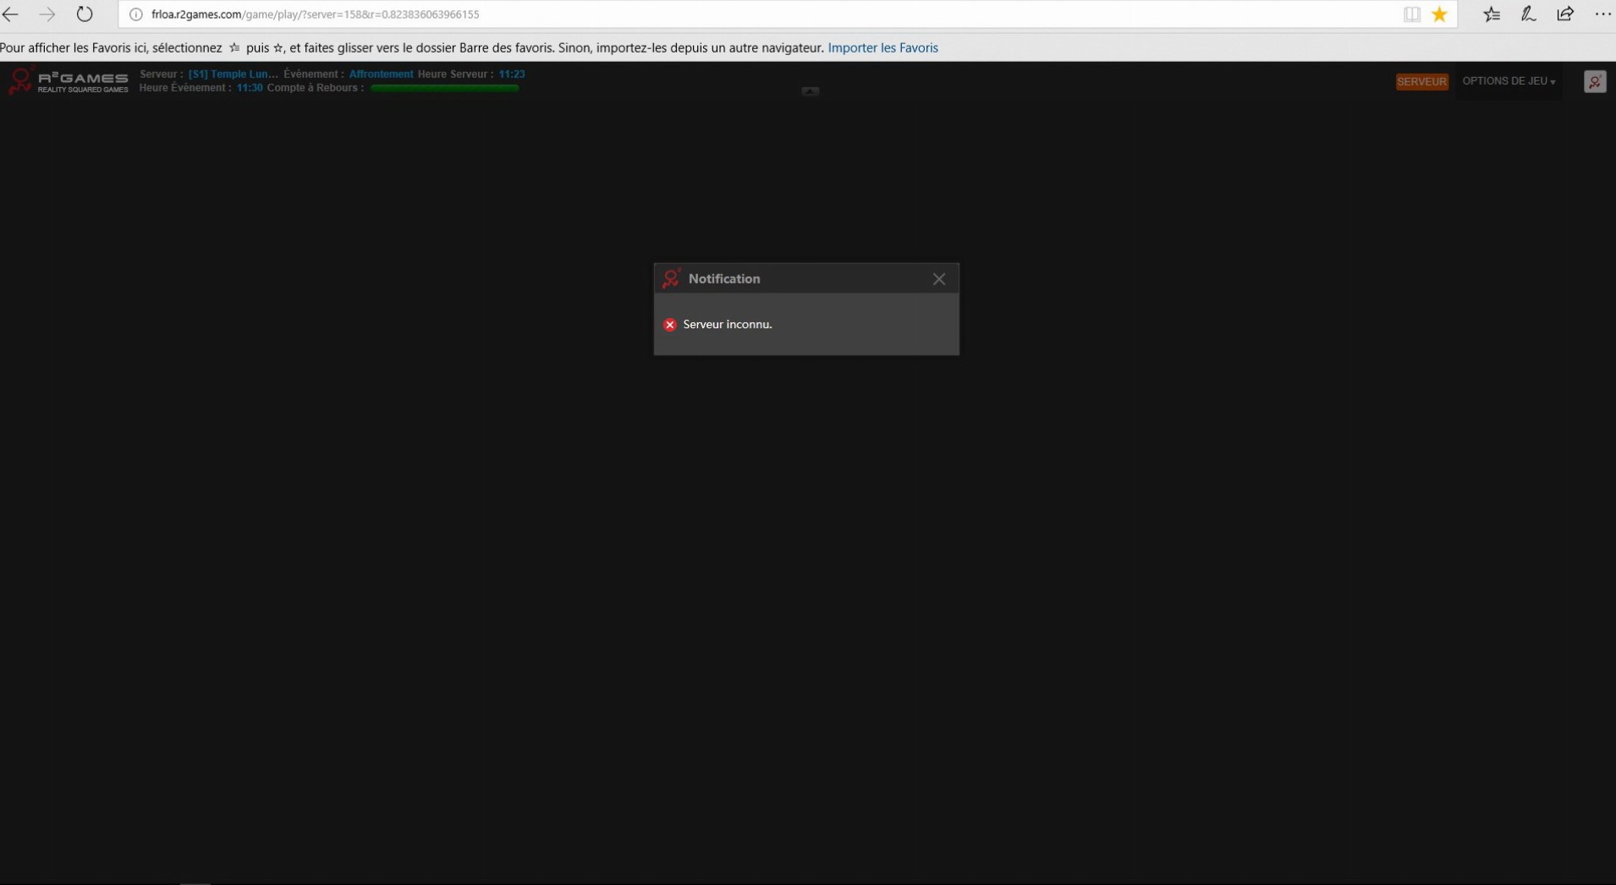Viewport: 1616px width, 885px height.
Task: Open the web notes pen icon
Action: [1528, 14]
